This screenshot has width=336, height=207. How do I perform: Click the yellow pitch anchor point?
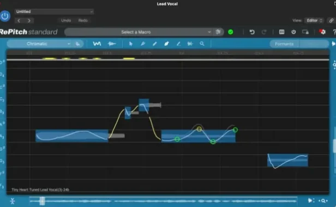(x=199, y=129)
